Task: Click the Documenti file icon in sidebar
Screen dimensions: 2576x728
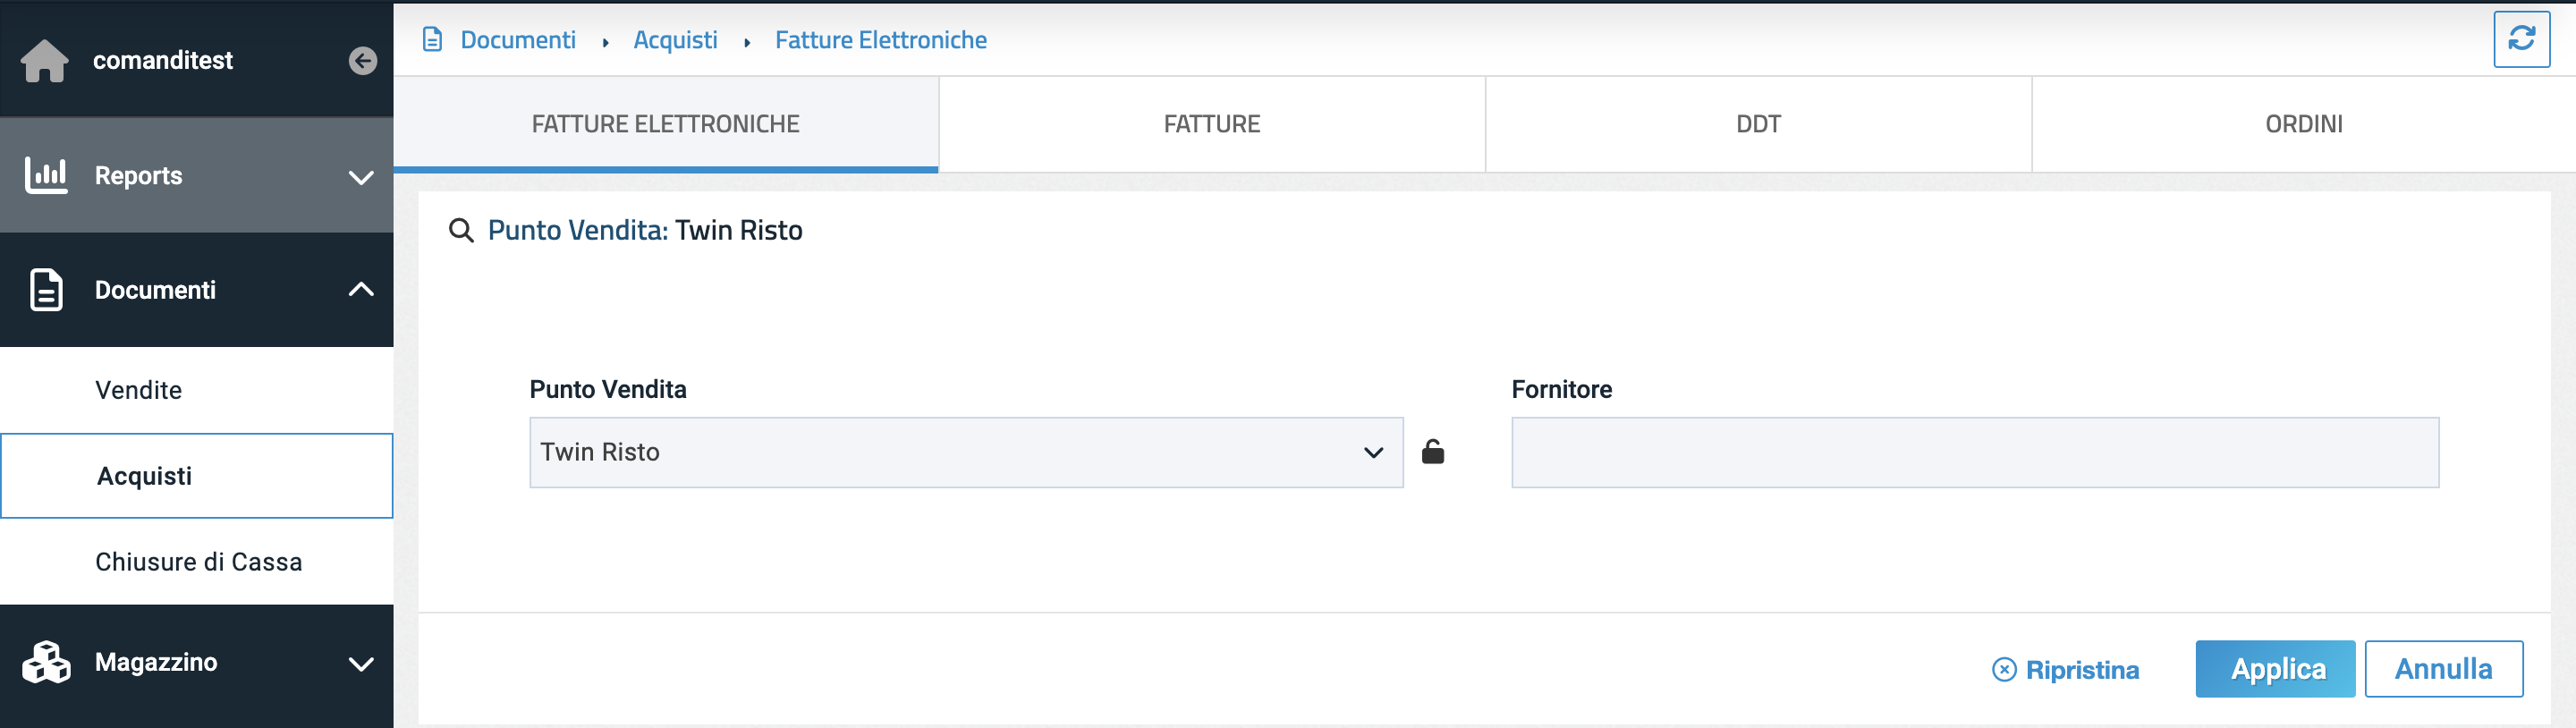Action: click(46, 290)
